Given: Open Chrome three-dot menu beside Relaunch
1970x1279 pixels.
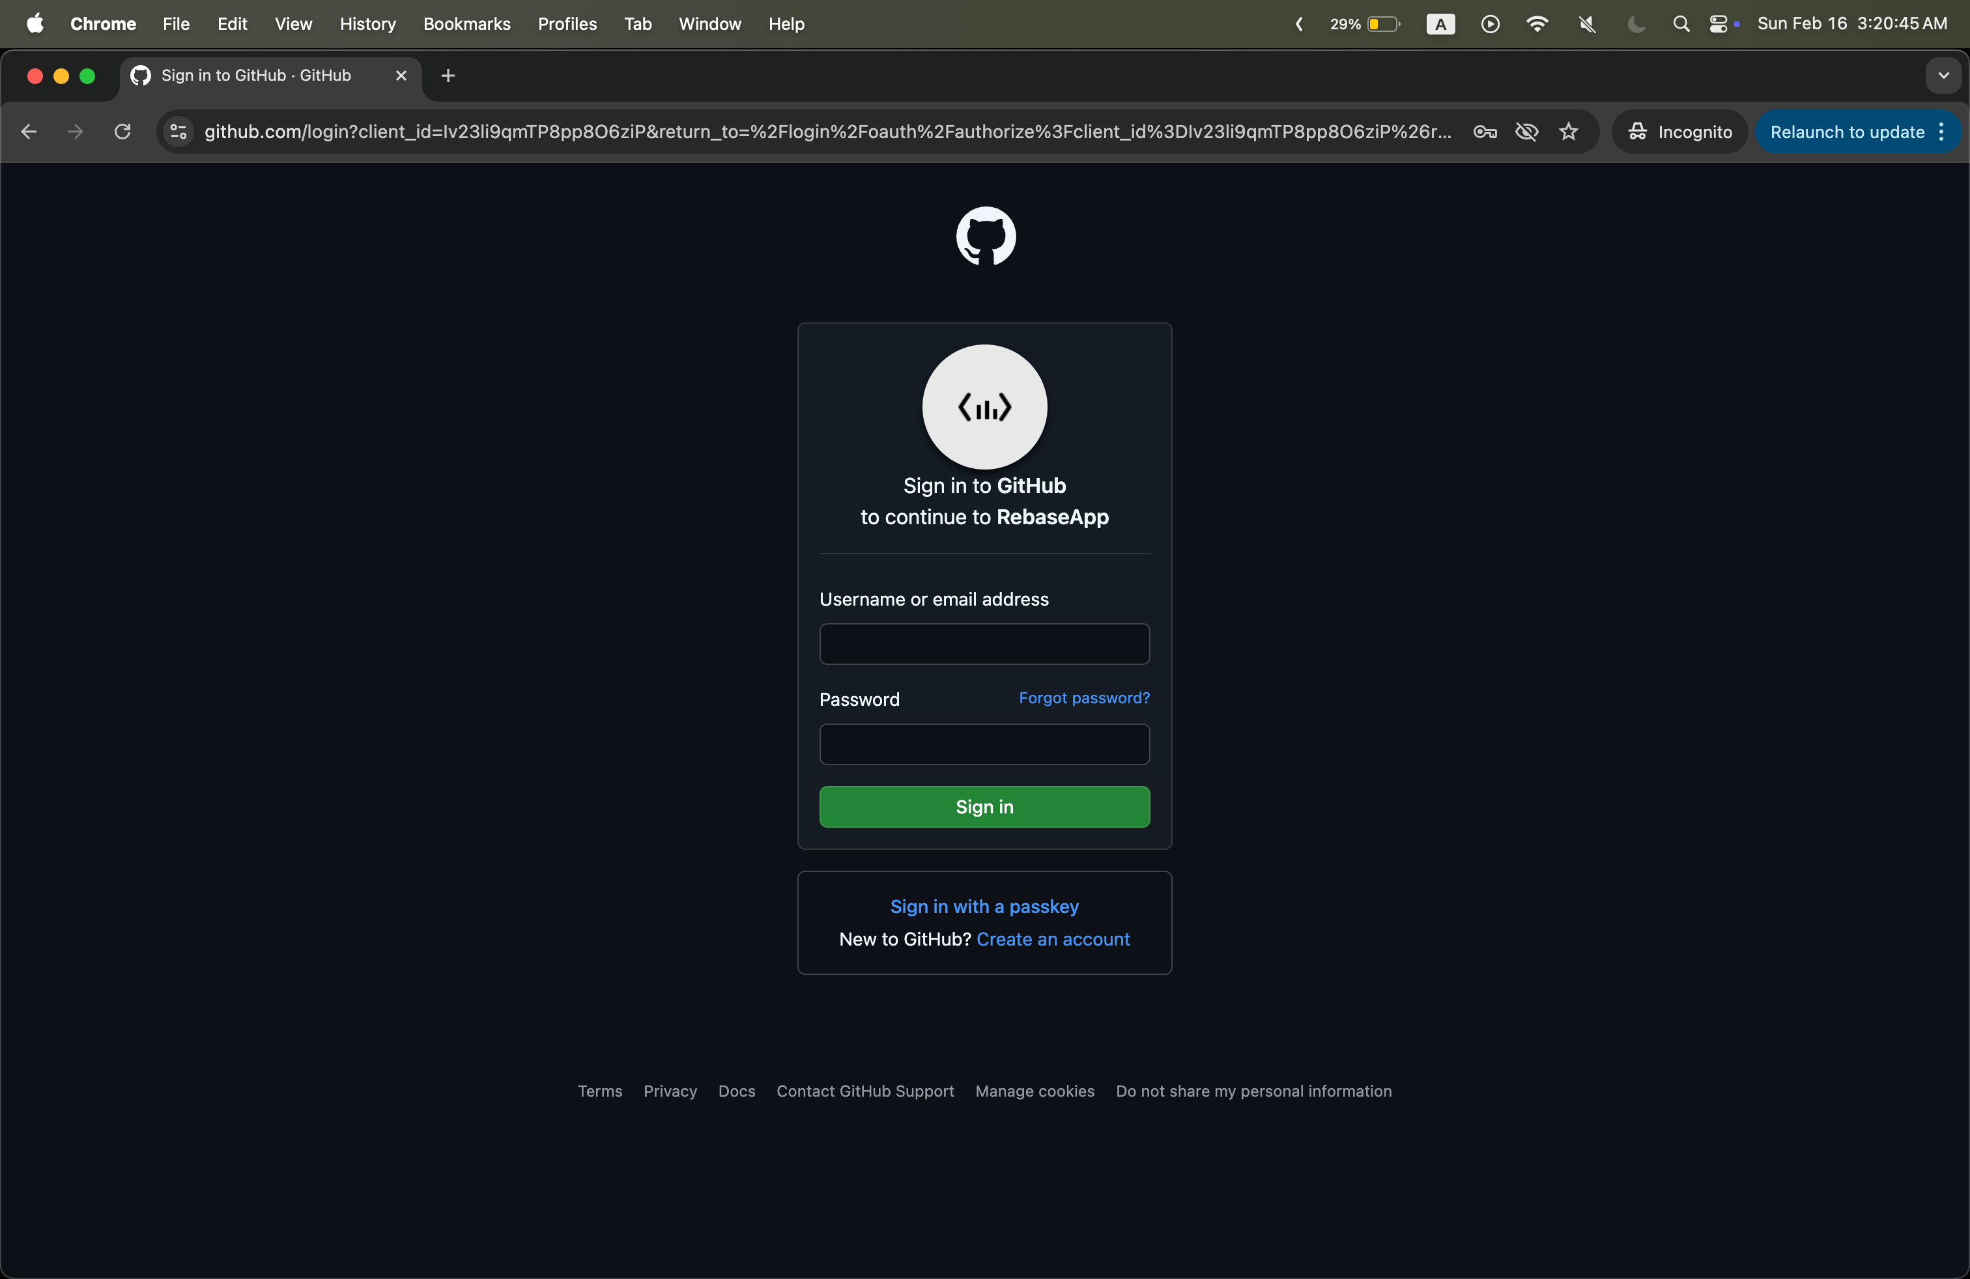Looking at the screenshot, I should click(x=1941, y=132).
